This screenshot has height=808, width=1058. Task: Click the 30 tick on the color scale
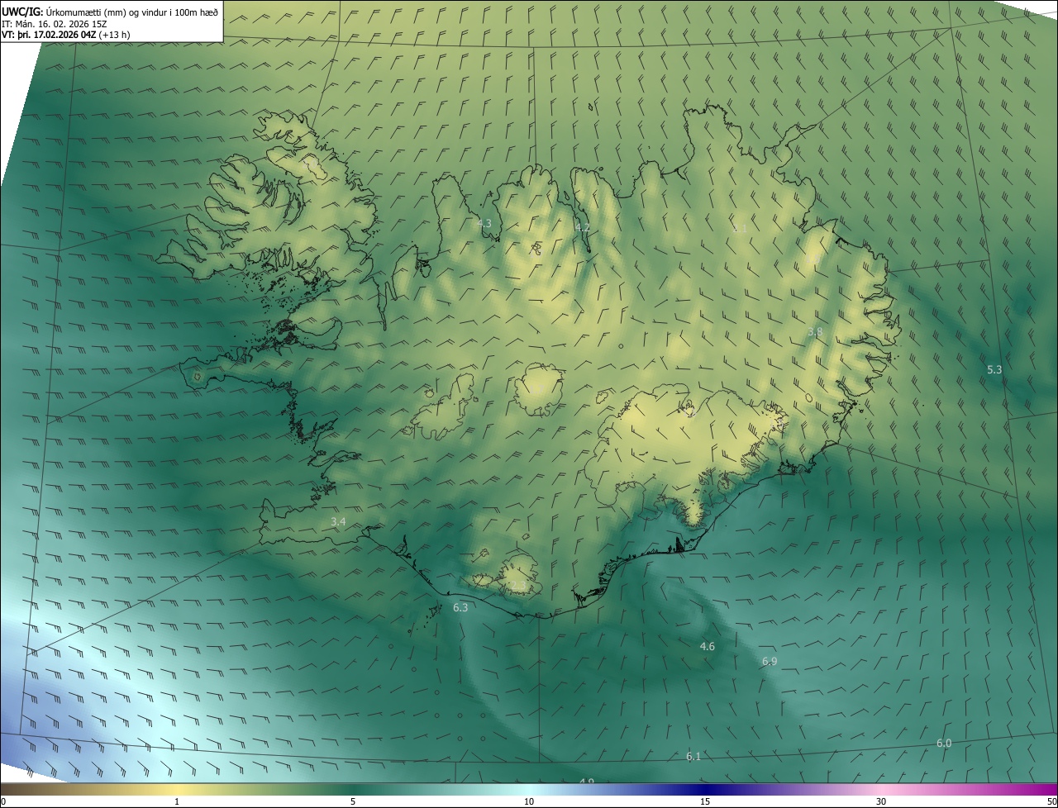(881, 801)
